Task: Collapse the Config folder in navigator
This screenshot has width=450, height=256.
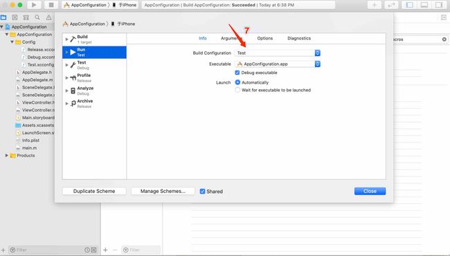Action: click(x=12, y=42)
